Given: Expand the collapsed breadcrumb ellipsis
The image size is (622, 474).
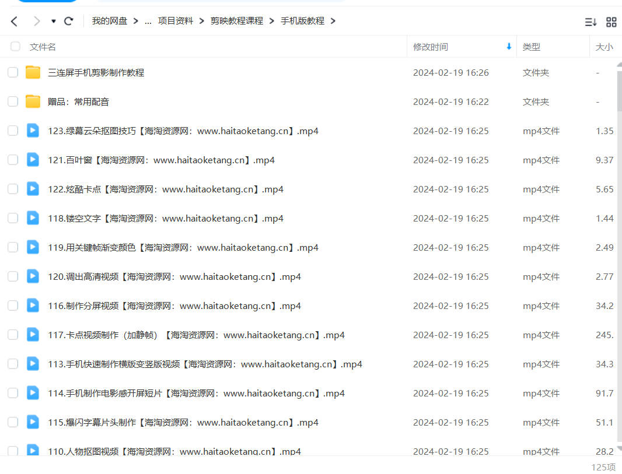Looking at the screenshot, I should tap(148, 22).
